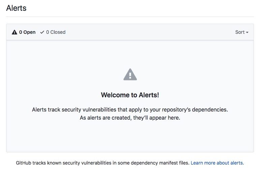Select the text about security vulnerabilities in dependencies
The width and height of the screenshot is (259, 172).
130,109
